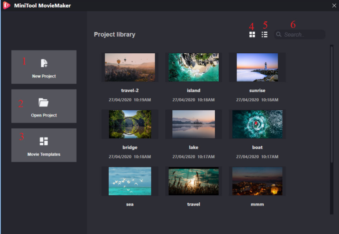339x234 pixels.
Task: Click the lake project name
Action: tap(194, 147)
